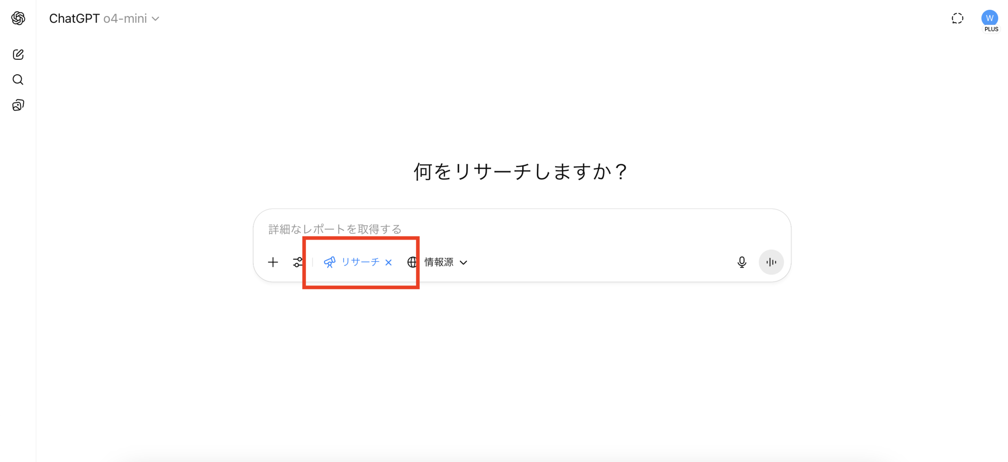1008x462 pixels.
Task: Open the image library sidebar icon
Action: tap(18, 105)
